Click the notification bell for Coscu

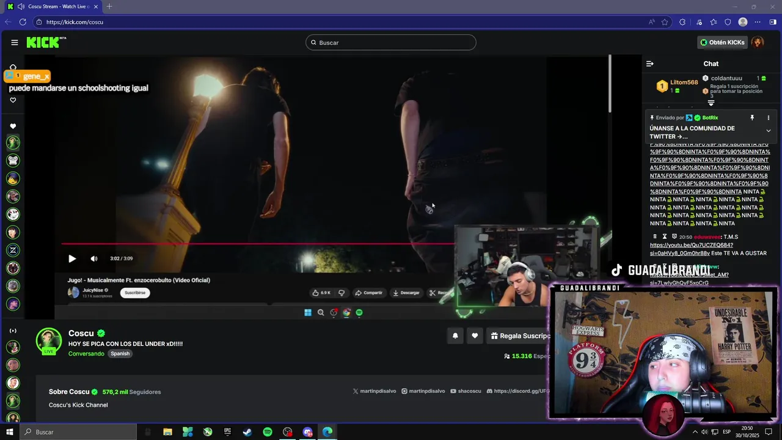455,335
